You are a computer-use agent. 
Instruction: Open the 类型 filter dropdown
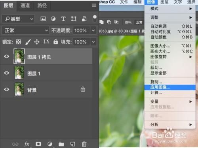(18, 19)
